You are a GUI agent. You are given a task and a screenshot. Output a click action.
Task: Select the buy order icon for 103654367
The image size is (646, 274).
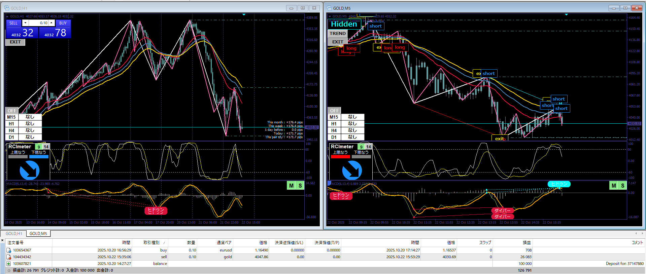[9, 250]
